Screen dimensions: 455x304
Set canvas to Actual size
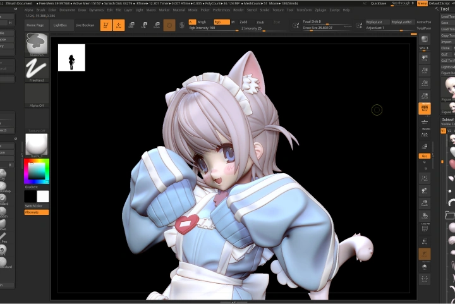(425, 83)
